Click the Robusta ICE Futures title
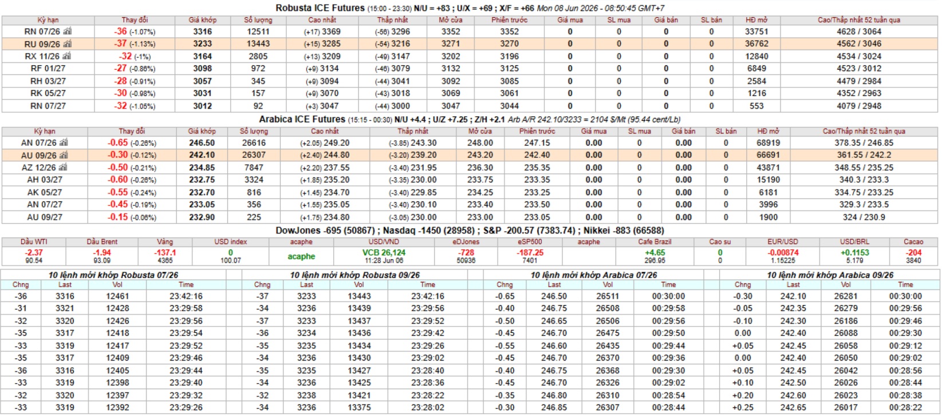Viewport: 942px width, 416px height. tap(320, 8)
